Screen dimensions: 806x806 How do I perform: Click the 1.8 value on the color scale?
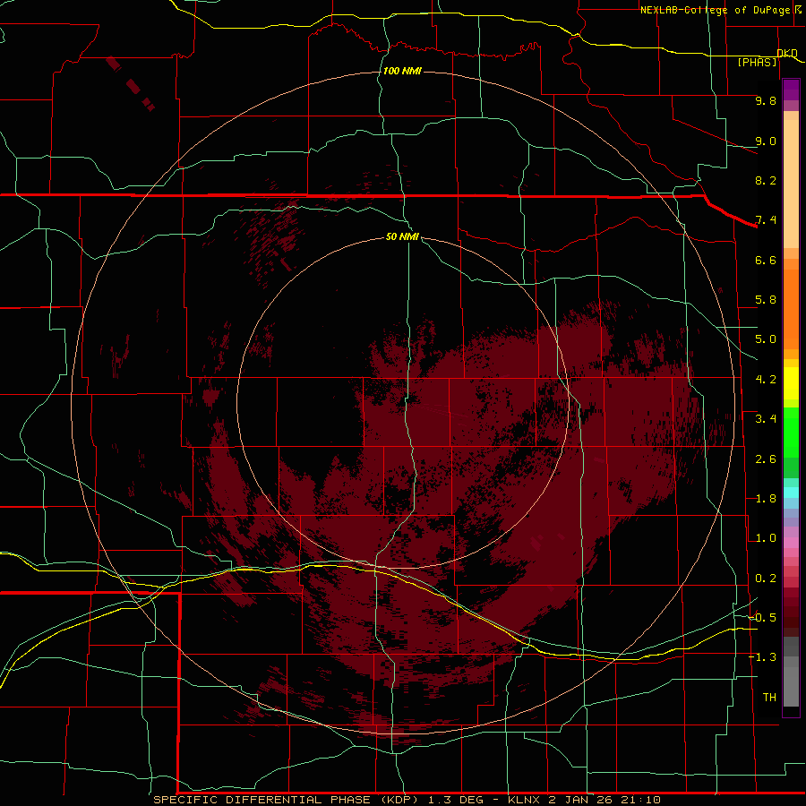766,499
